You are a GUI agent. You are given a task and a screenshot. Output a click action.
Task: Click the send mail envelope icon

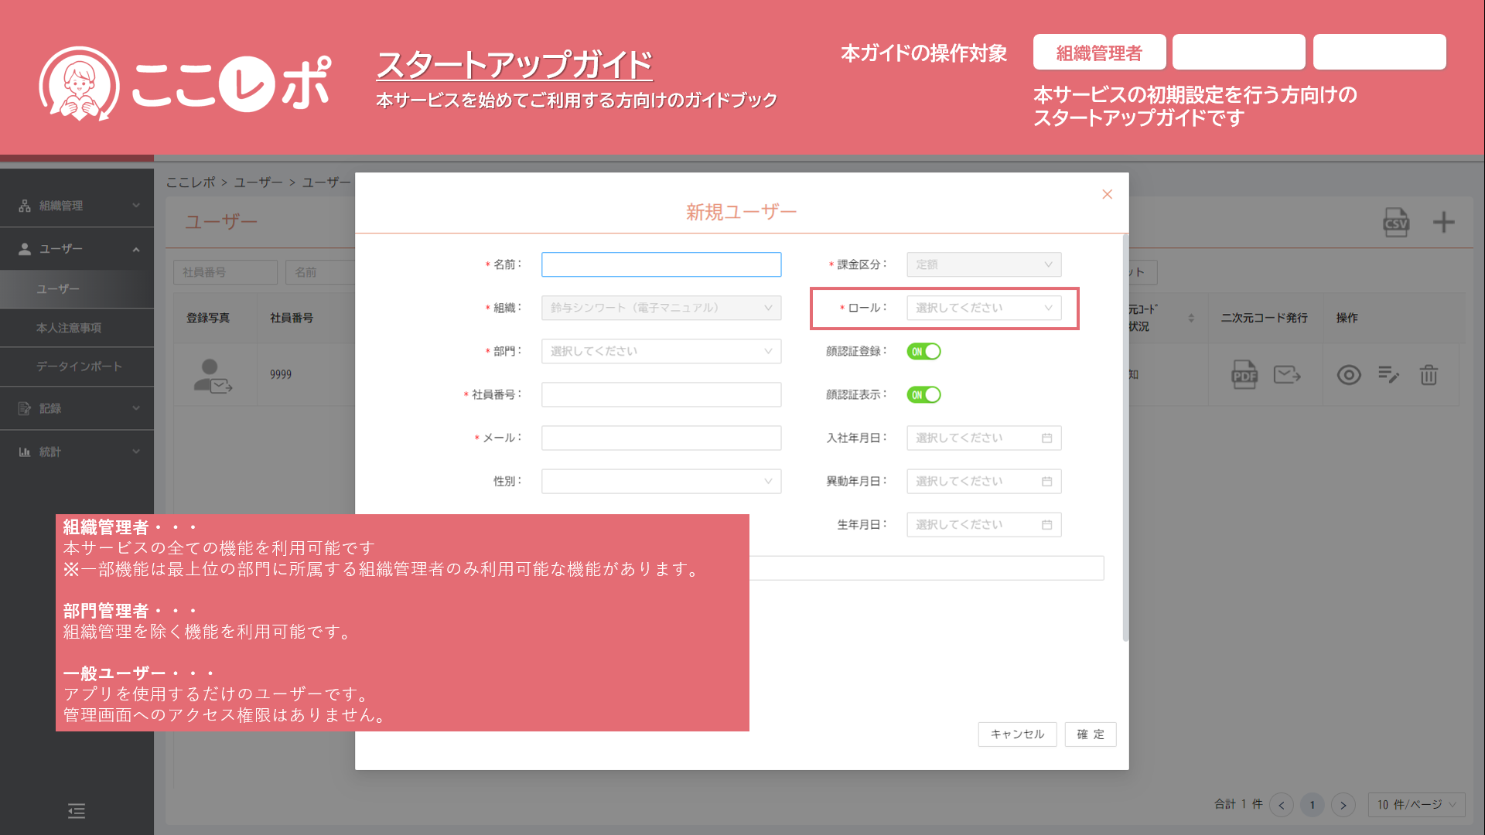click(x=1287, y=375)
